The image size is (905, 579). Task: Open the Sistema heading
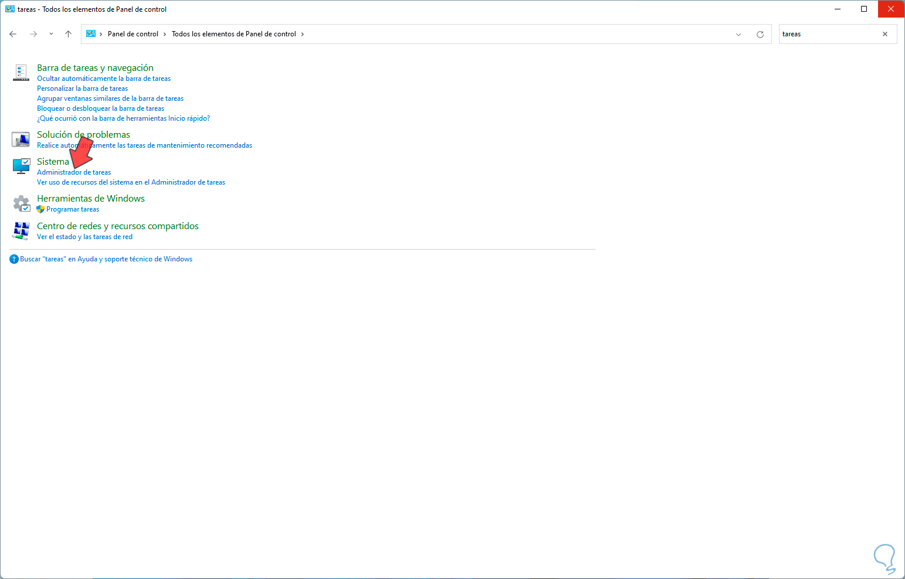(x=53, y=162)
